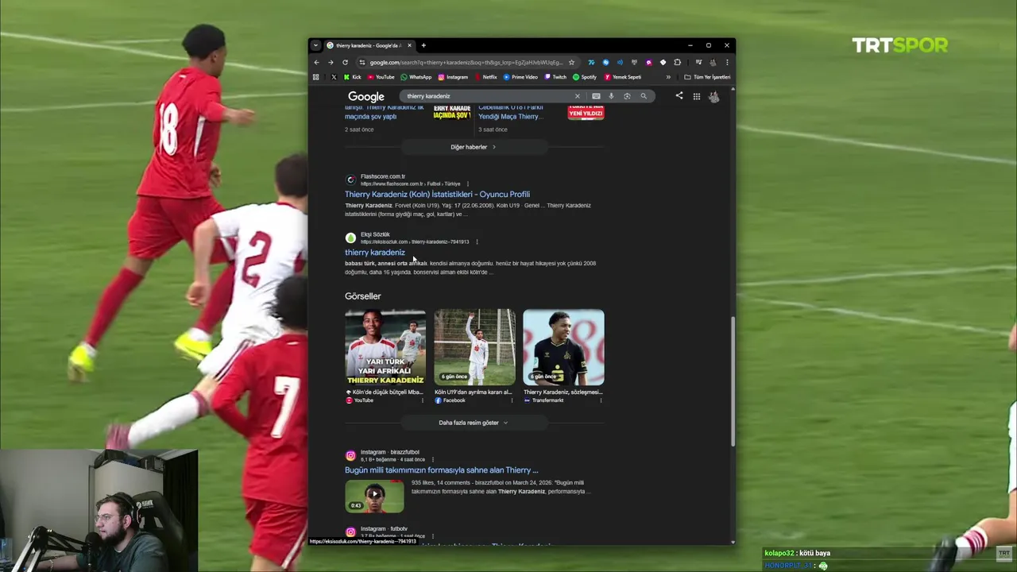Select the thierry karadeniz browser tab

tap(368, 45)
